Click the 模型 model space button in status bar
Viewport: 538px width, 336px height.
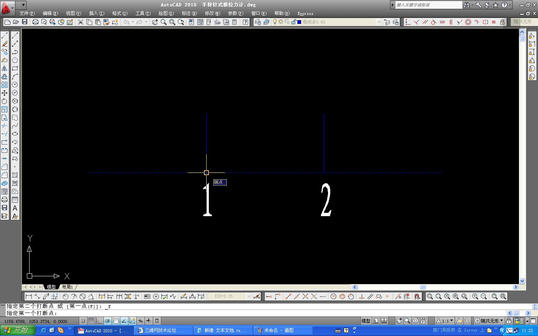(366, 321)
